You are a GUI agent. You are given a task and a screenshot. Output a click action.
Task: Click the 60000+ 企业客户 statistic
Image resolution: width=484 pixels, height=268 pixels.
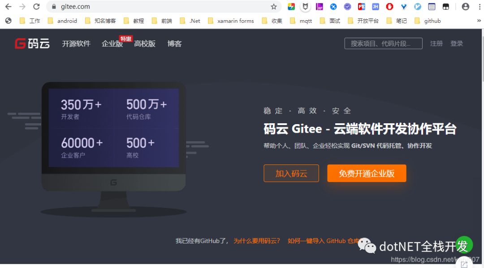(82, 147)
